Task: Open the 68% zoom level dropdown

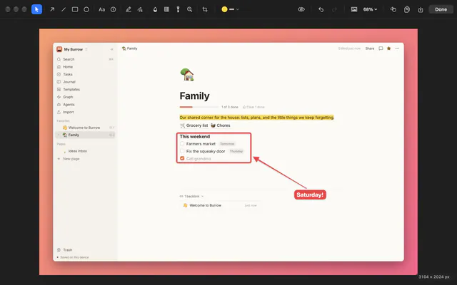Action: (370, 9)
